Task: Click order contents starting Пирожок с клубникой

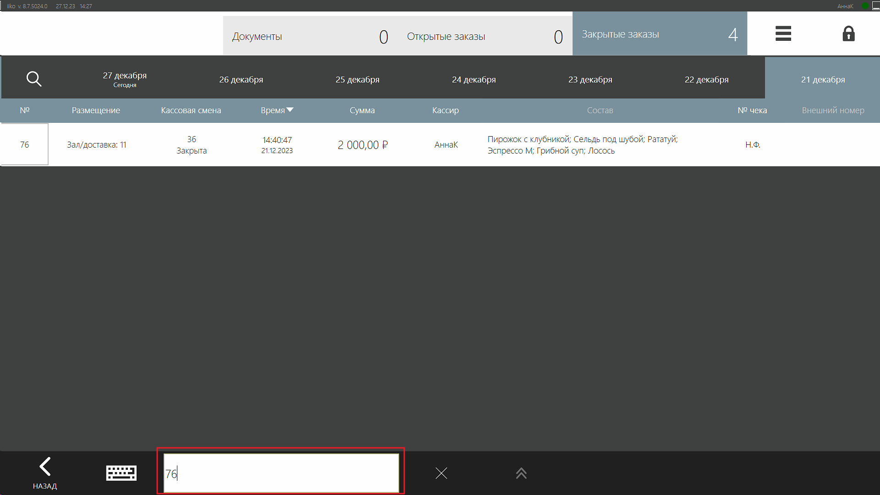Action: click(582, 145)
